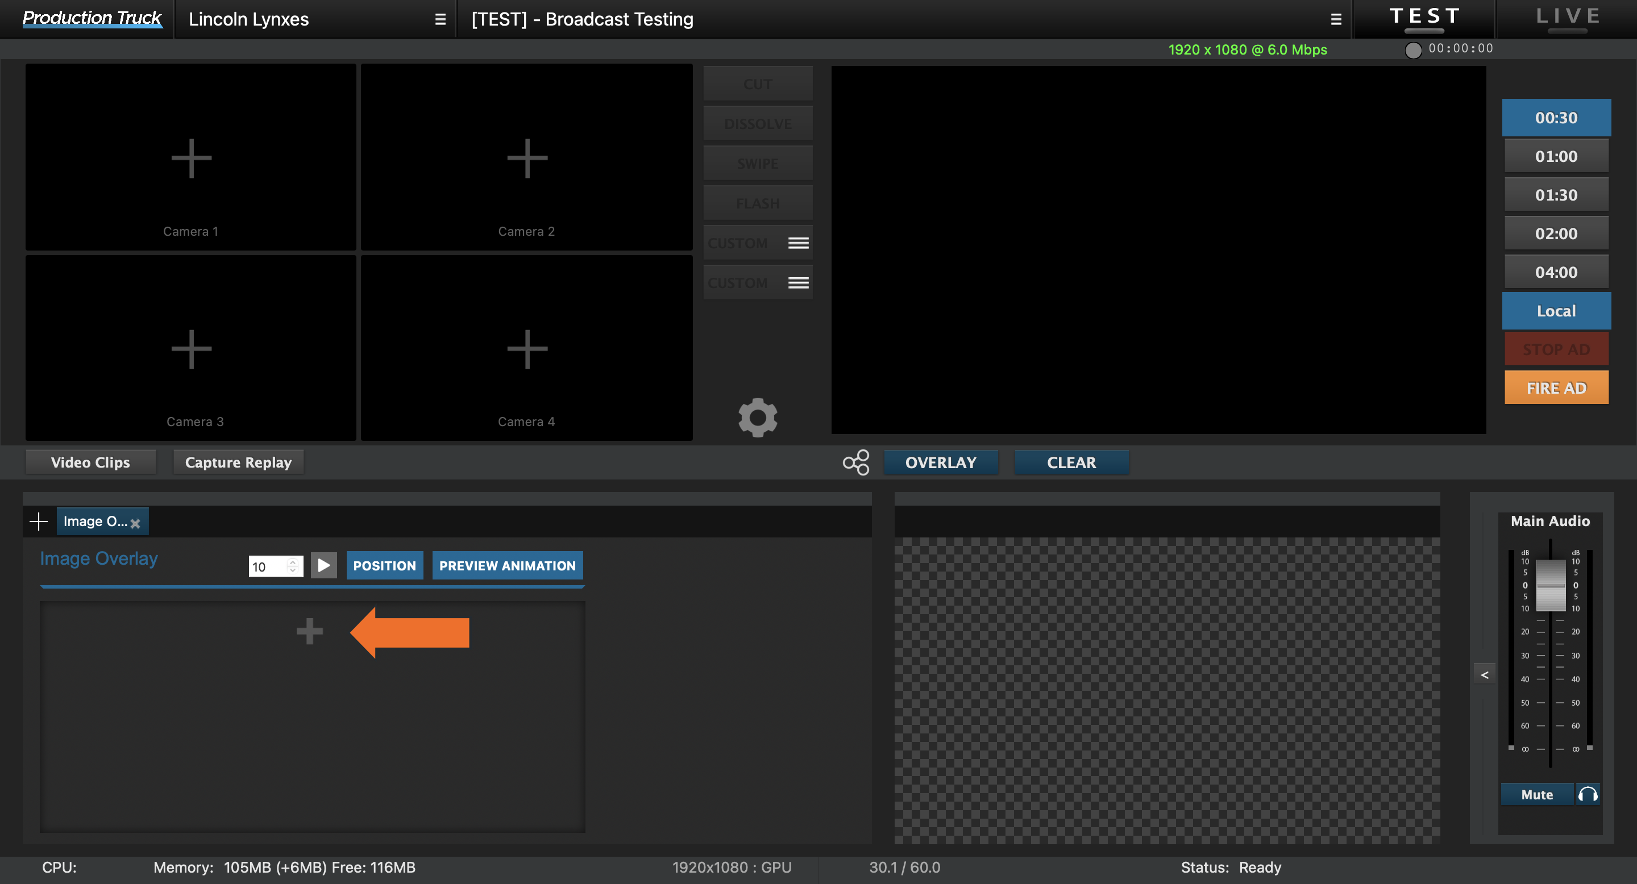Add a source to Camera 2
1637x884 pixels.
click(527, 157)
